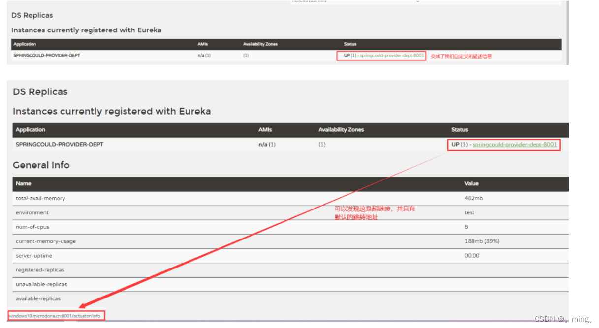Image resolution: width=599 pixels, height=328 pixels.
Task: Click SPRINGCOULD-PROVIDER-DEPT application name in lower panel
Action: (x=60, y=145)
